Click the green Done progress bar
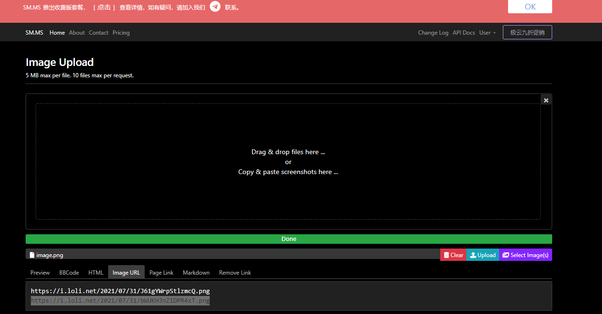602x314 pixels. click(289, 239)
